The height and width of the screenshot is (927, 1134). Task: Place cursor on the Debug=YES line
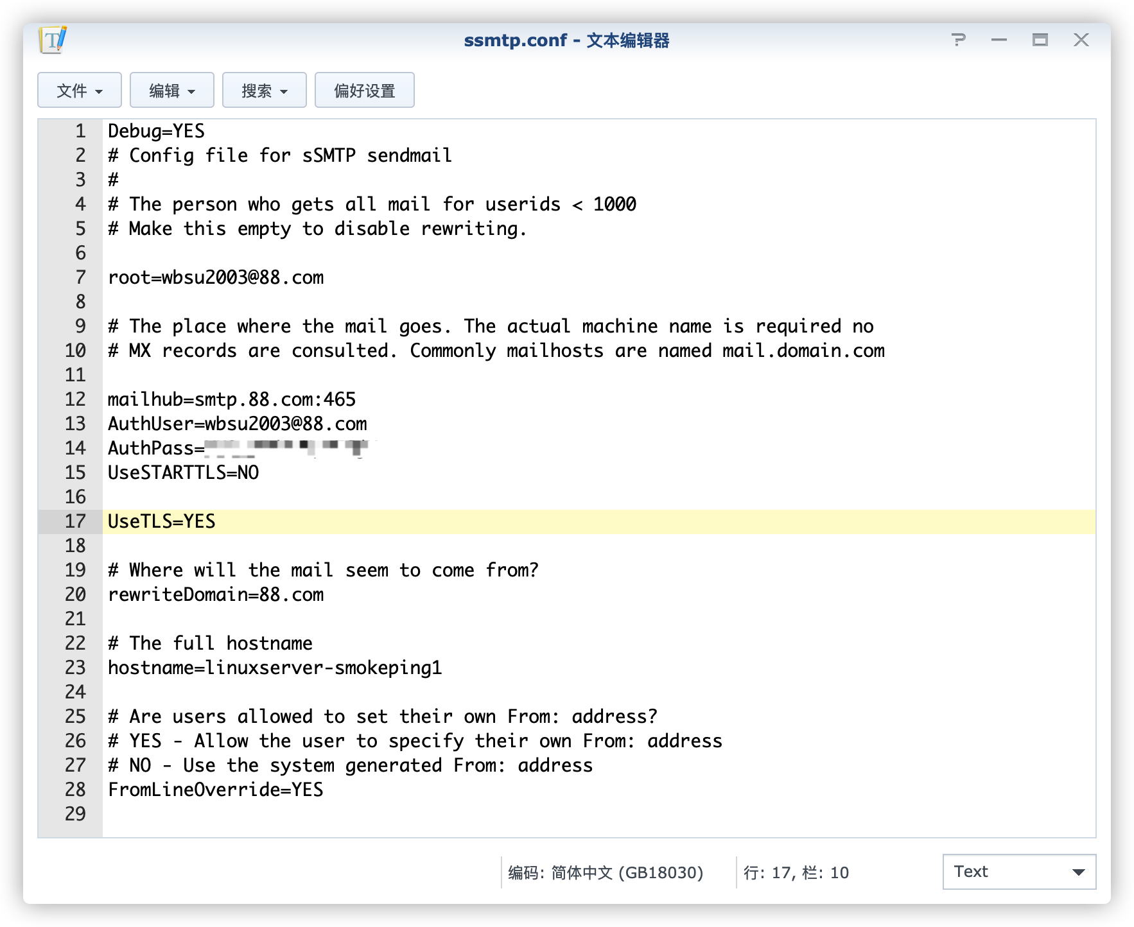coord(156,131)
